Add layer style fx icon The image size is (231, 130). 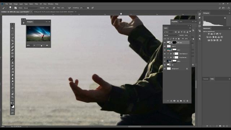coord(171,101)
